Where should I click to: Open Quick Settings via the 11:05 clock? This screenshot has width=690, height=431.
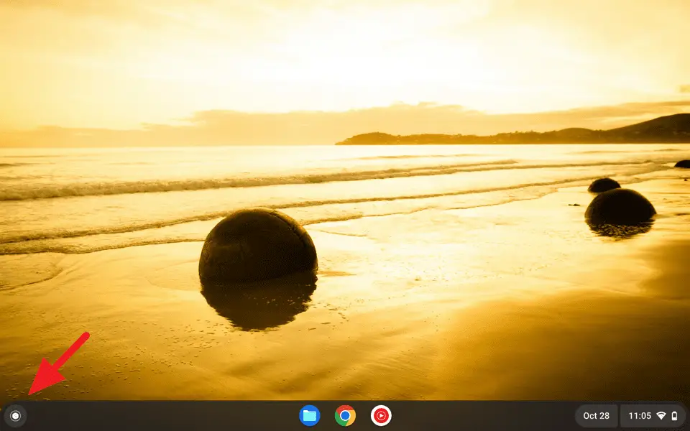click(x=640, y=416)
